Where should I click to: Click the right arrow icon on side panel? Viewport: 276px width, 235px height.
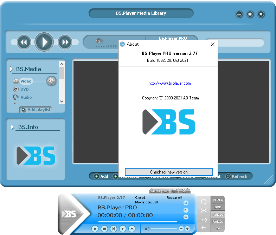204,220
